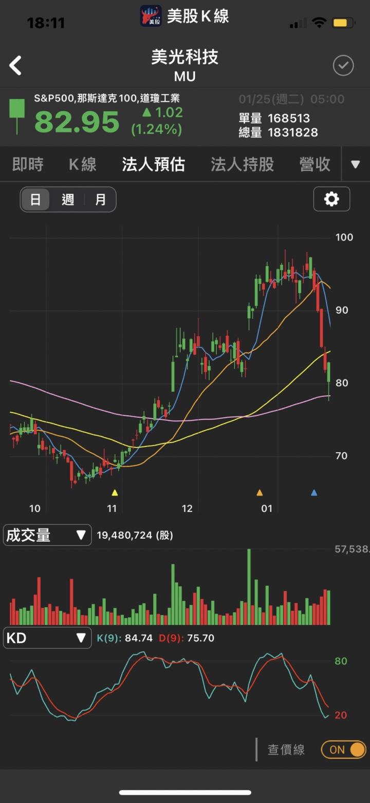Viewport: 370px width, 803px height.
Task: Tap the 美光科技 stock title
Action: pyautogui.click(x=185, y=57)
